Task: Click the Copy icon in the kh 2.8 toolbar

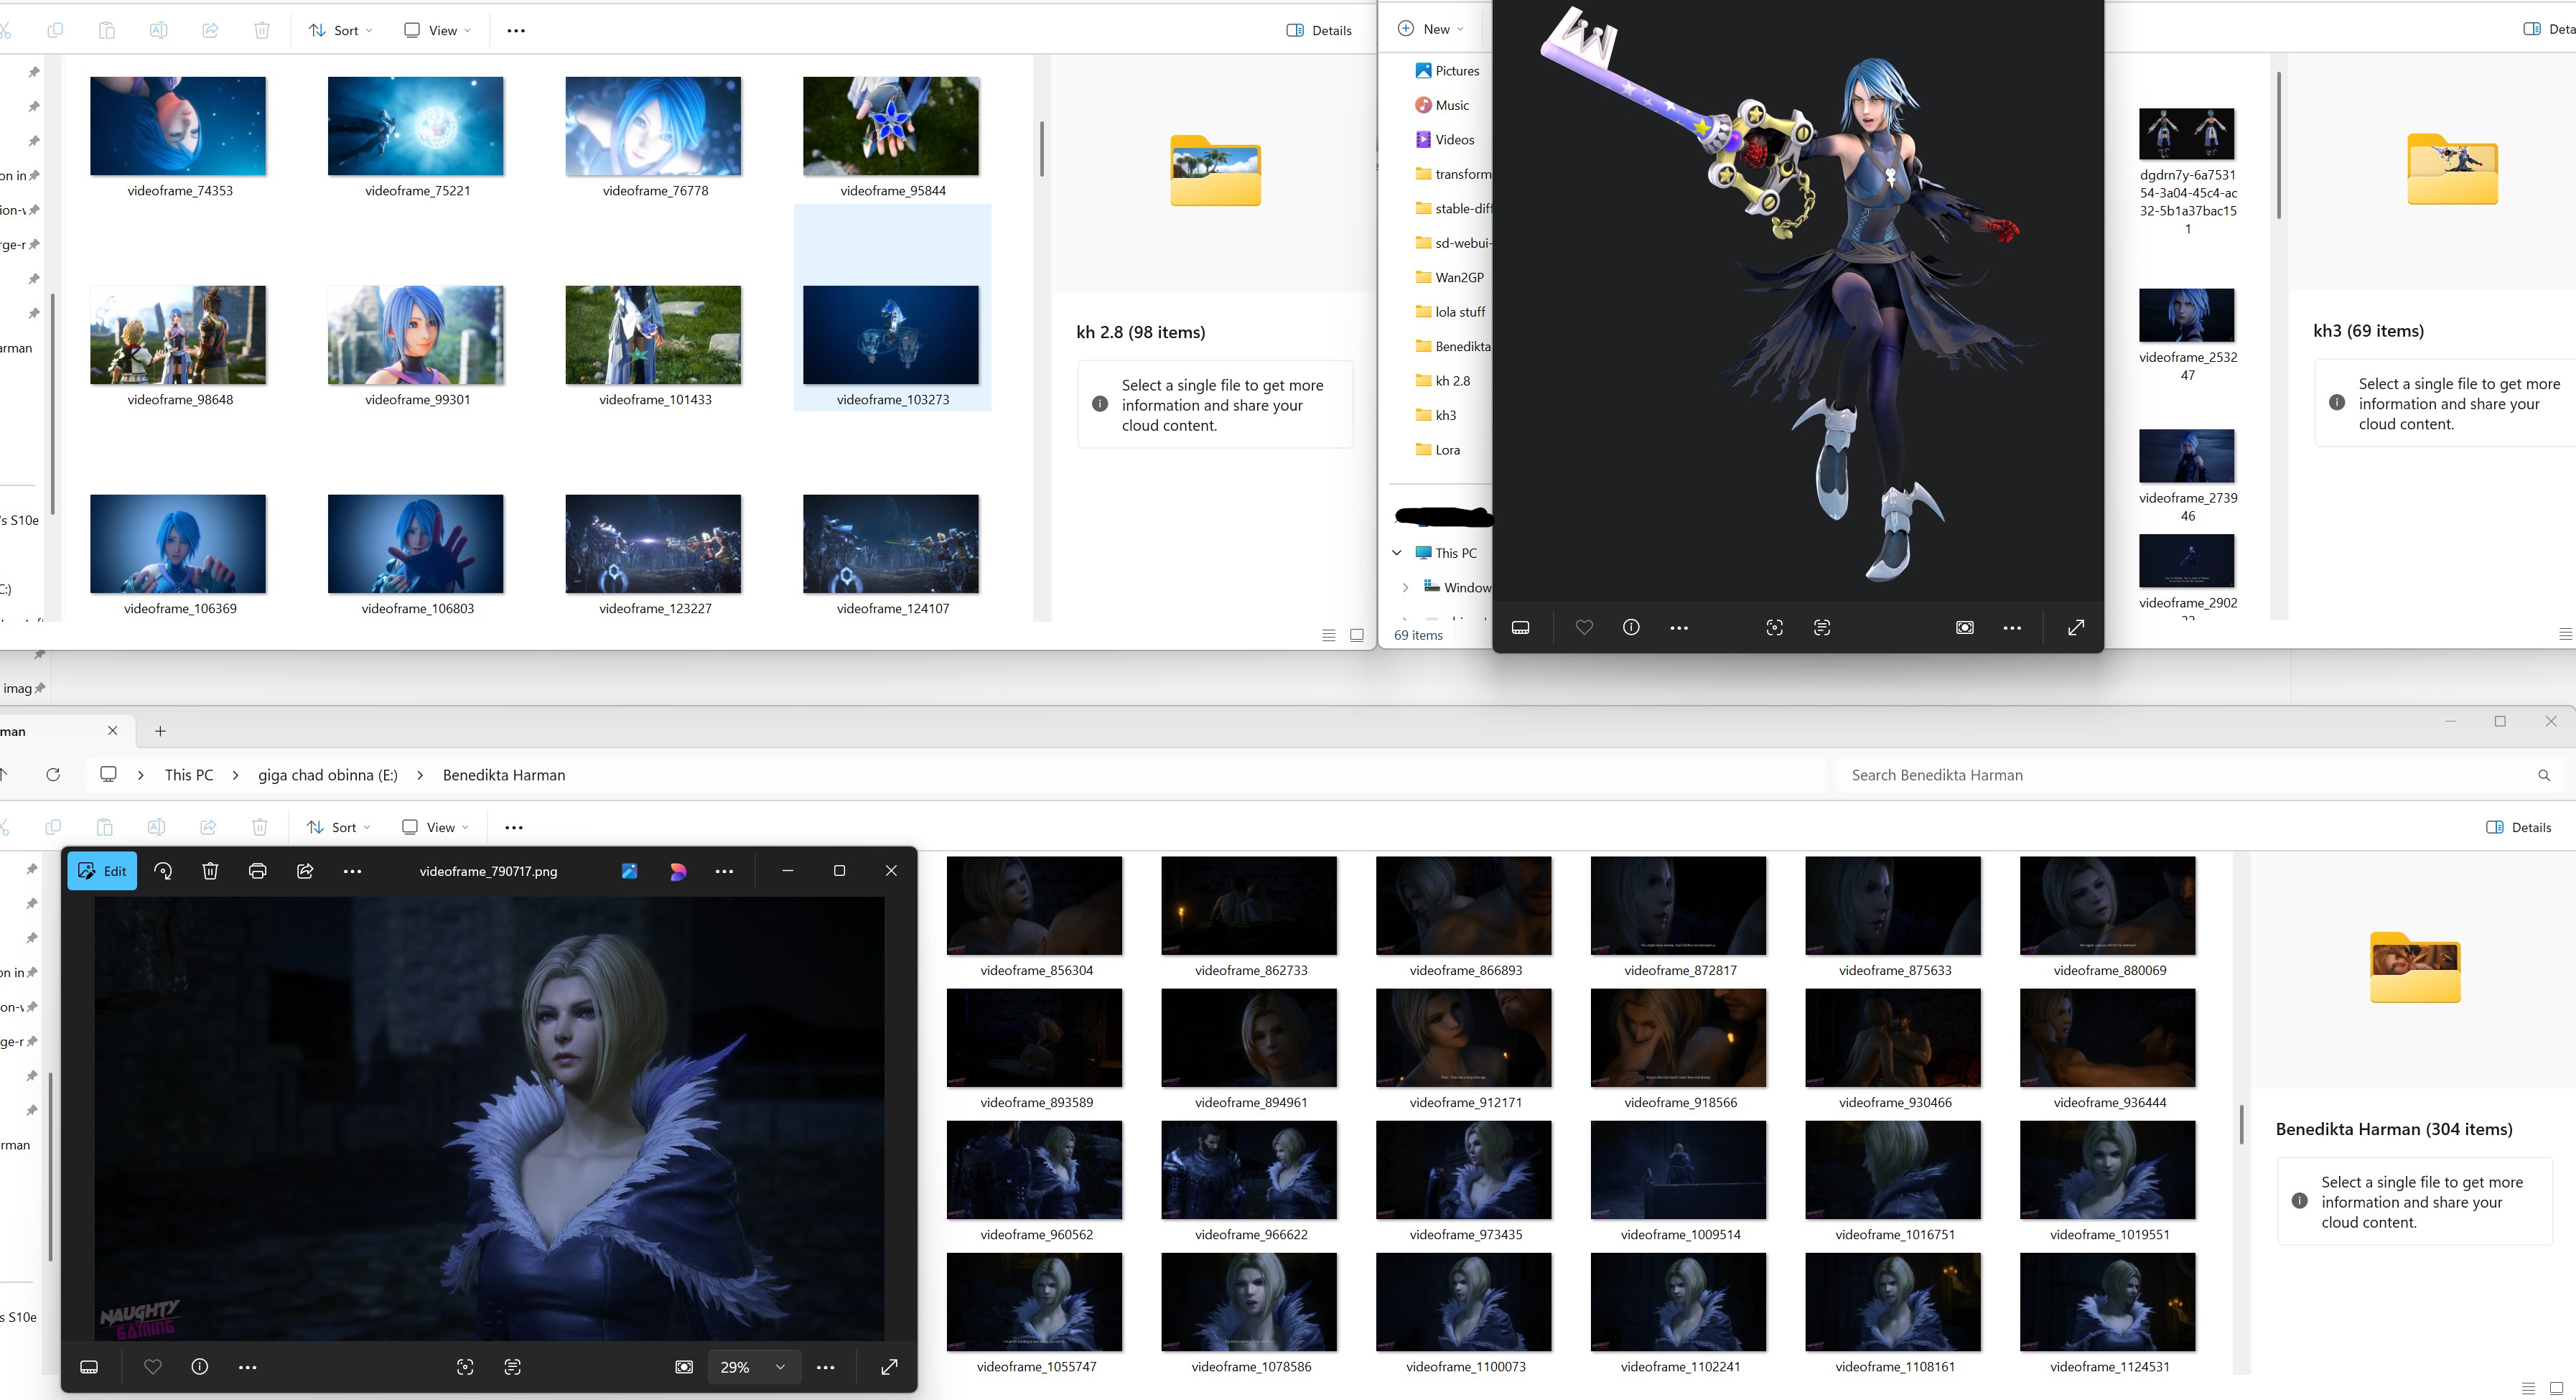Action: tap(55, 30)
